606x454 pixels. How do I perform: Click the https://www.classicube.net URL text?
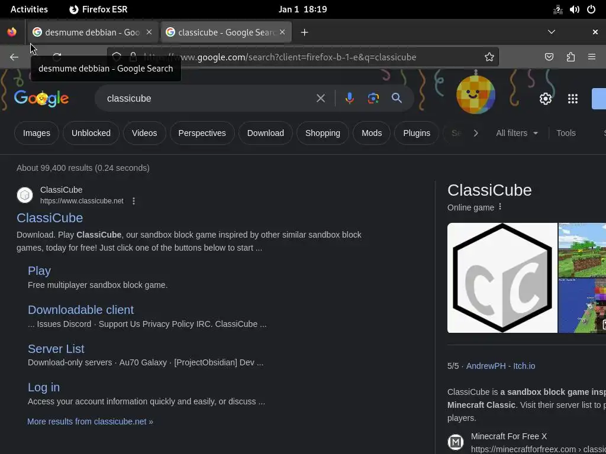click(82, 201)
